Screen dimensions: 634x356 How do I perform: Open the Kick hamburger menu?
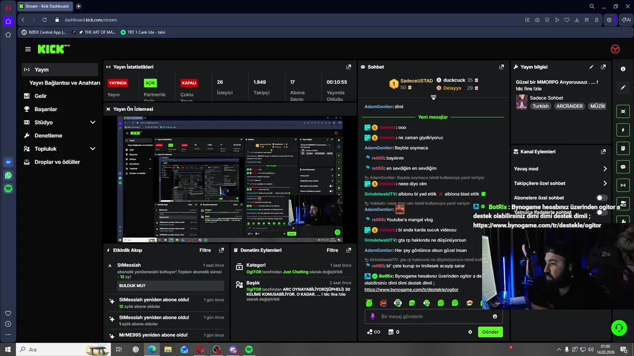(28, 49)
